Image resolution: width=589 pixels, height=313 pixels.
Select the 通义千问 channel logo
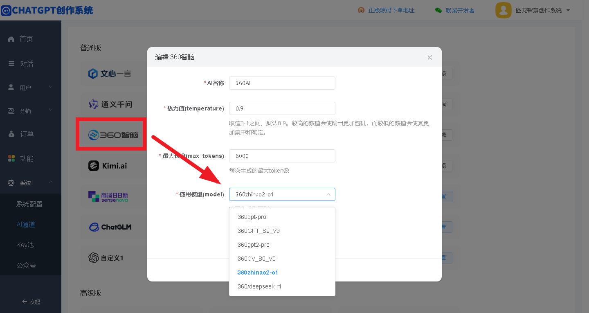pyautogui.click(x=110, y=104)
